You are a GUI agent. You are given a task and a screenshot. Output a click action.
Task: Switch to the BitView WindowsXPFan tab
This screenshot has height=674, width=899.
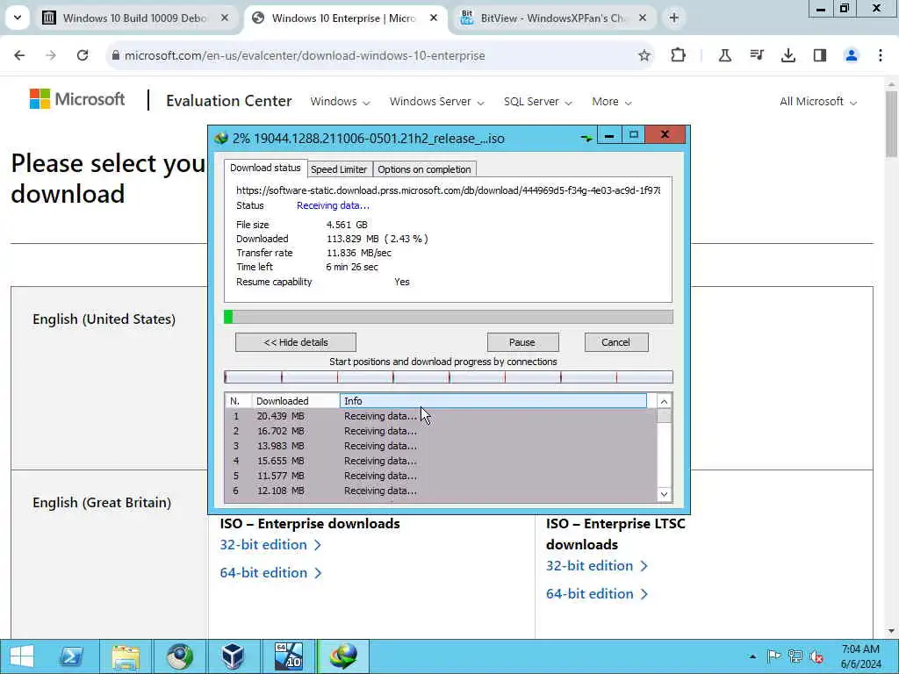(552, 18)
